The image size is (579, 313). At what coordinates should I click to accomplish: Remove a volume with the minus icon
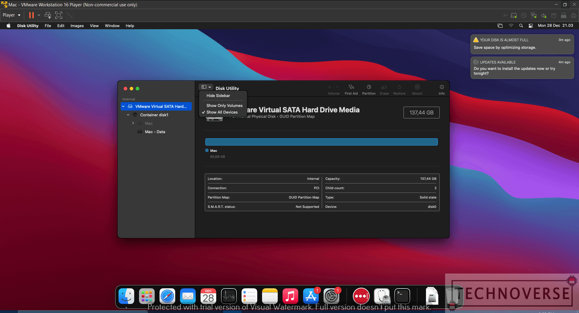click(x=337, y=87)
